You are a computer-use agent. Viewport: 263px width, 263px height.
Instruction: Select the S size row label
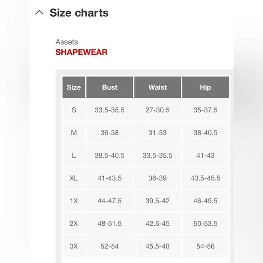74,110
